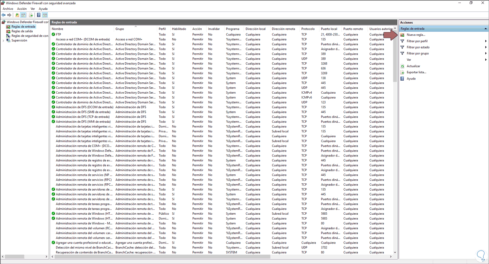Click the green check icon of FTP rule
The height and width of the screenshot is (264, 489).
tap(53, 35)
